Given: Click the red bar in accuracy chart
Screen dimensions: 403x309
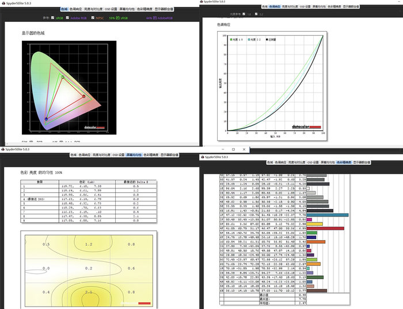Looking at the screenshot, I should pos(325,228).
